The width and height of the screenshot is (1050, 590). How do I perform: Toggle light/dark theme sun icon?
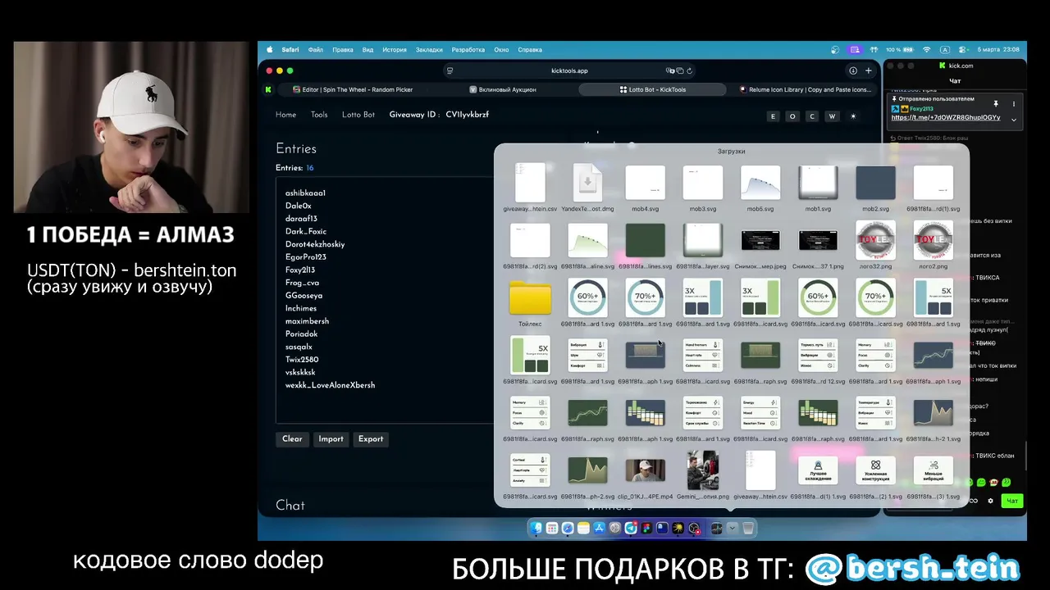pos(853,116)
